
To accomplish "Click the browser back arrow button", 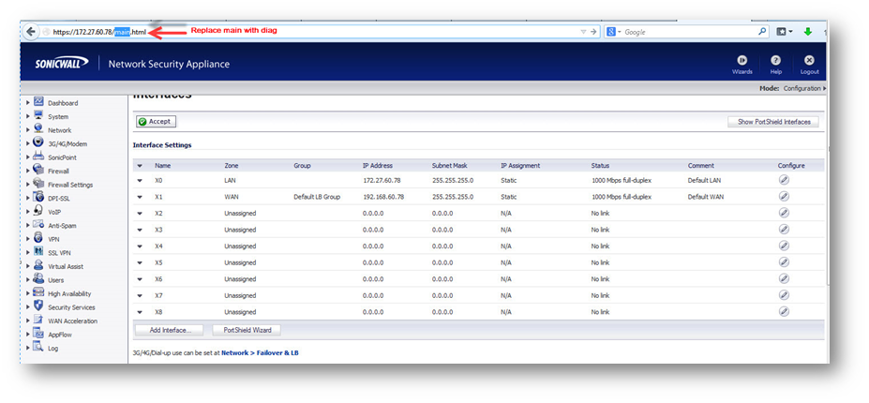I will pos(31,32).
